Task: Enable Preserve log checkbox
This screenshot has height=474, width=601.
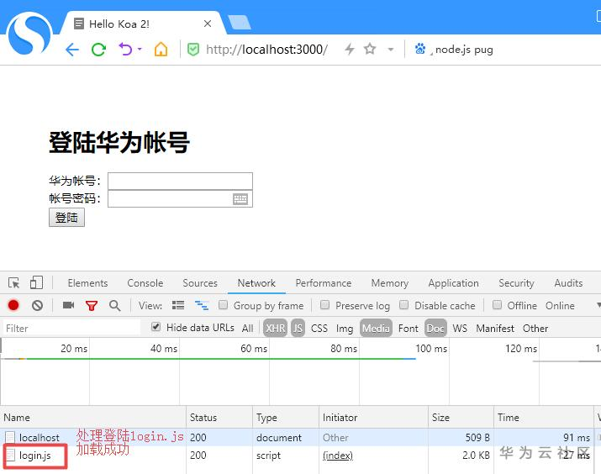Action: [324, 304]
